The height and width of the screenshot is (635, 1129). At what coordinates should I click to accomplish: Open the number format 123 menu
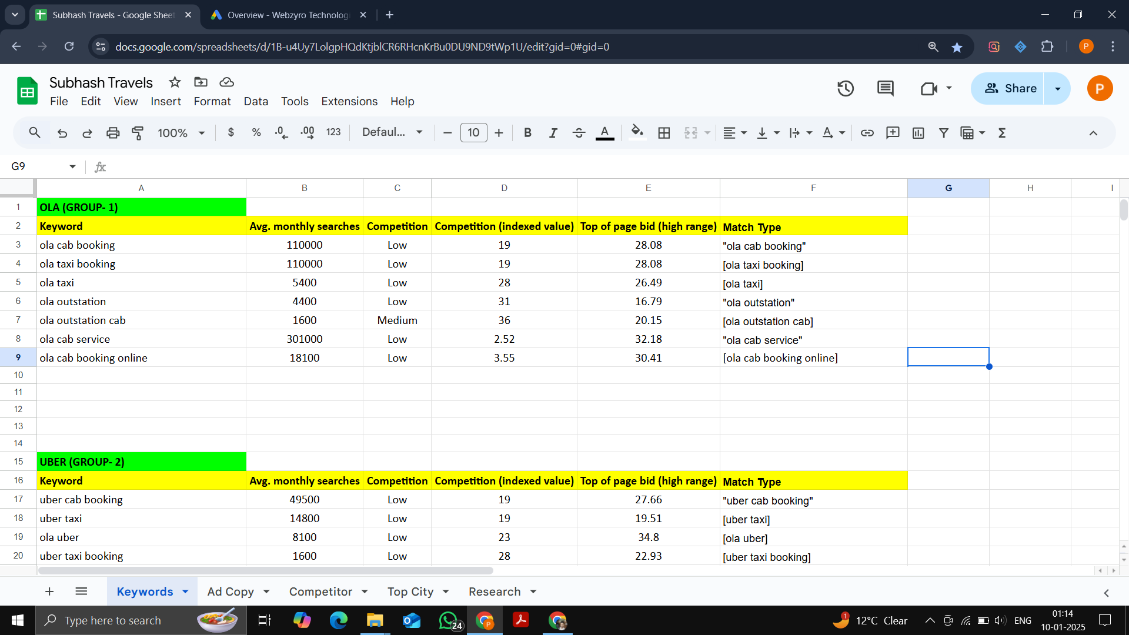[x=333, y=132]
